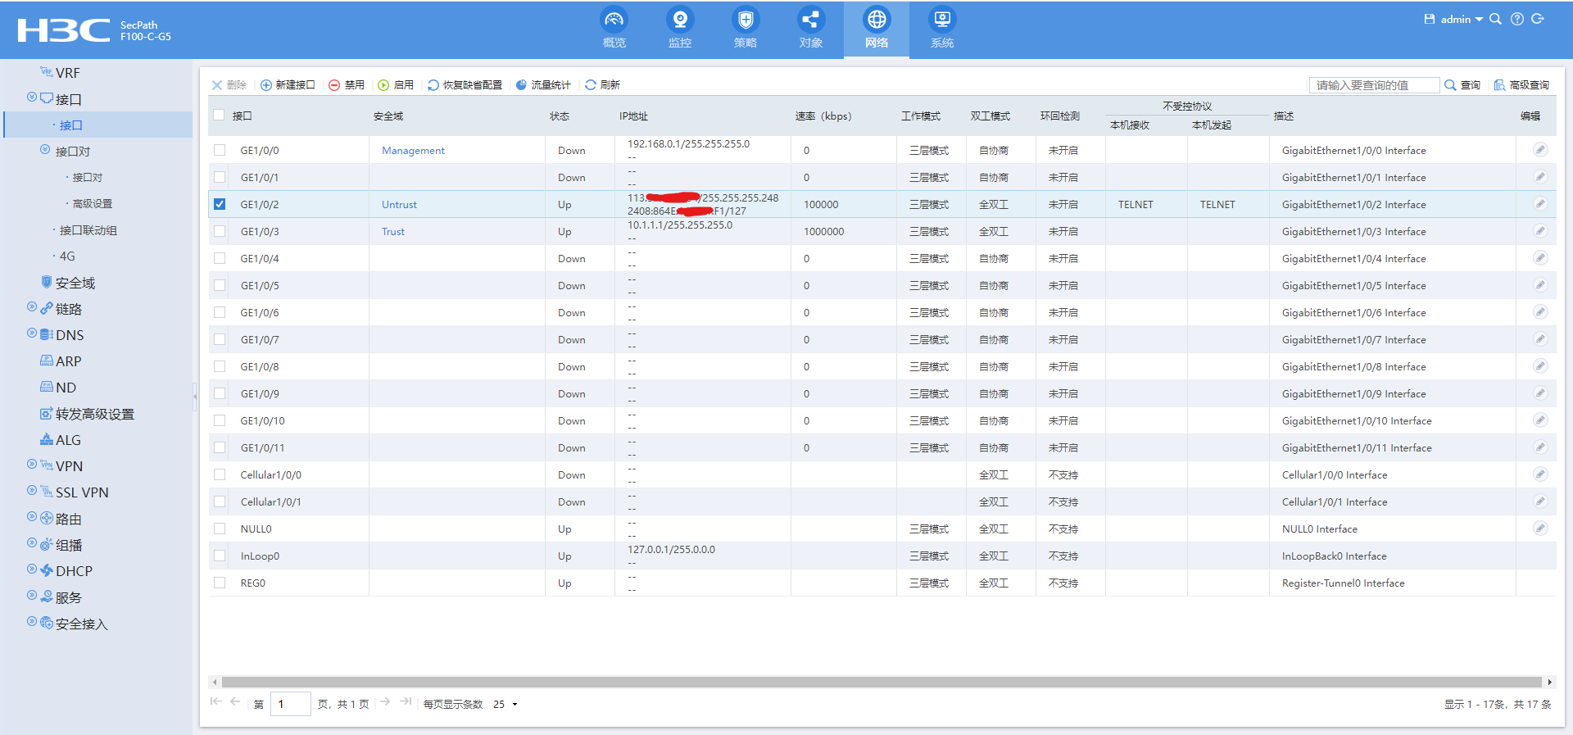Open the help question mark icon
This screenshot has height=735, width=1573.
1517,19
